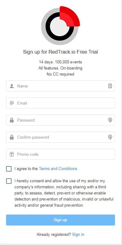Click the password manager icon in Password field
The height and width of the screenshot is (245, 122).
110,120
